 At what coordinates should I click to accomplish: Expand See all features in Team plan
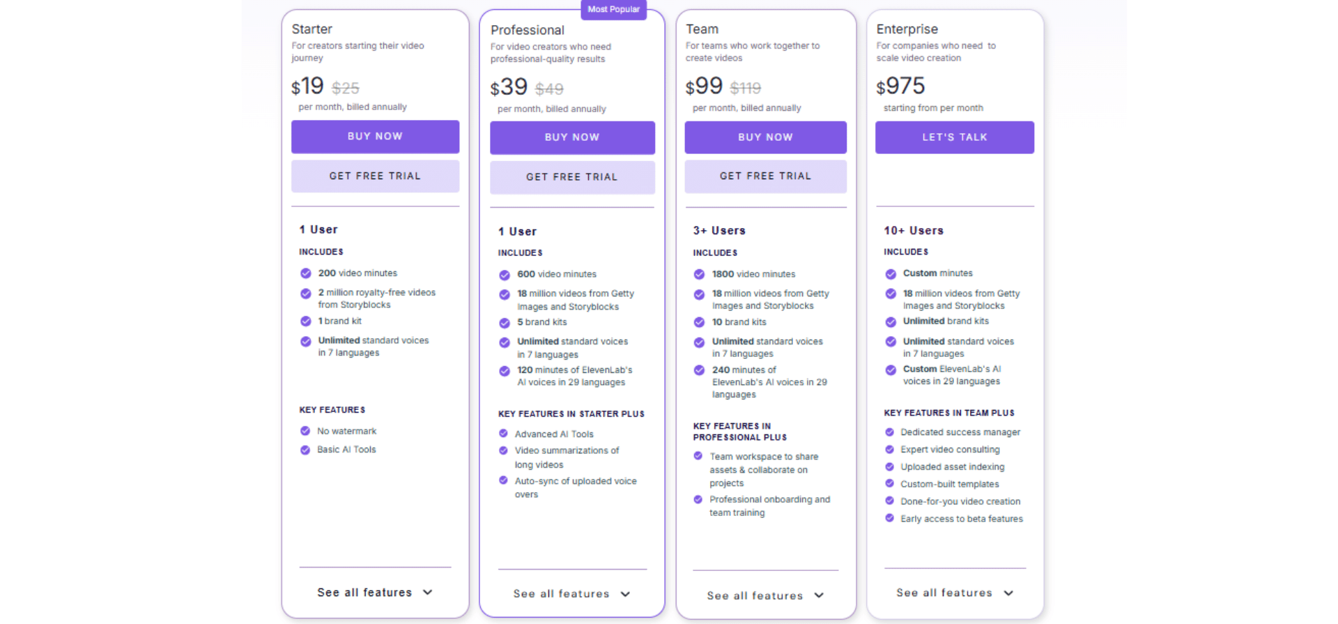(765, 595)
